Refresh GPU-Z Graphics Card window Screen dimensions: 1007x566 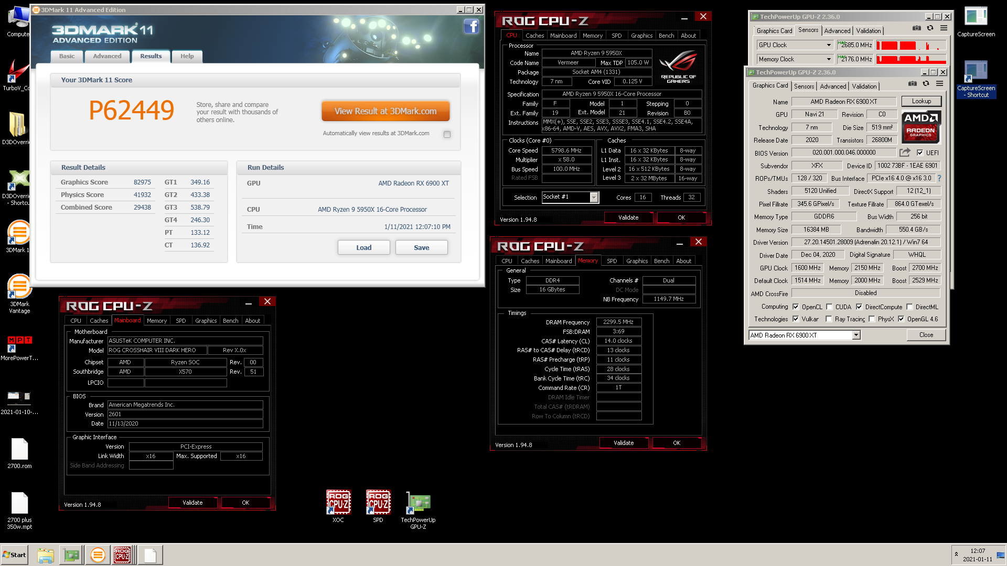(926, 83)
